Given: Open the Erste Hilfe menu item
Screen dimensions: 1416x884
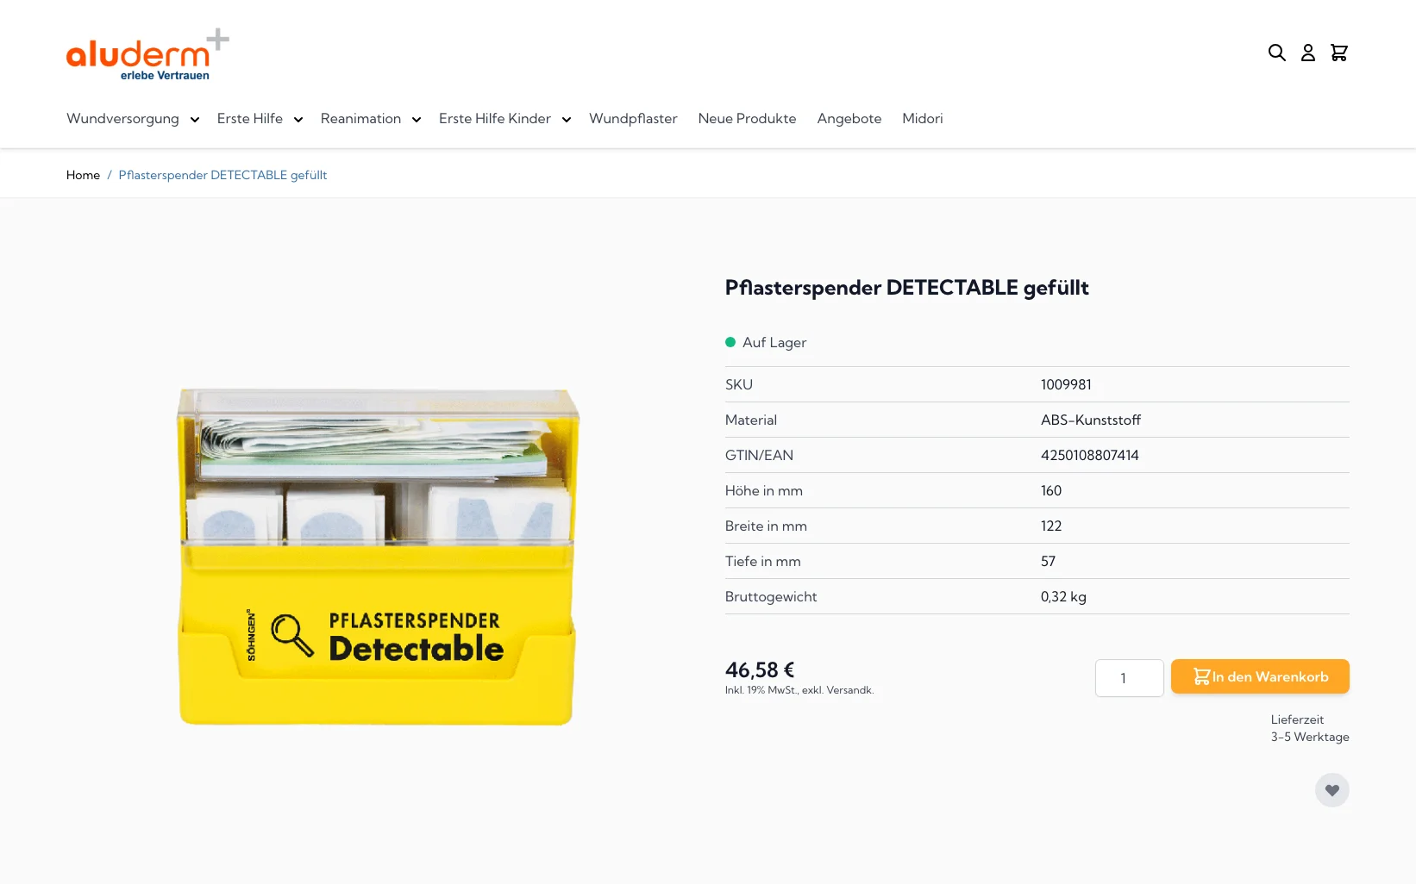Looking at the screenshot, I should tap(250, 119).
